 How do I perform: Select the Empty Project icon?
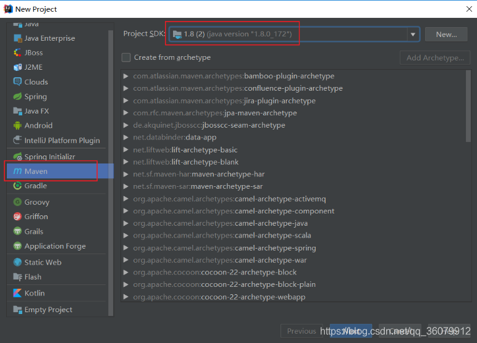[x=18, y=310]
